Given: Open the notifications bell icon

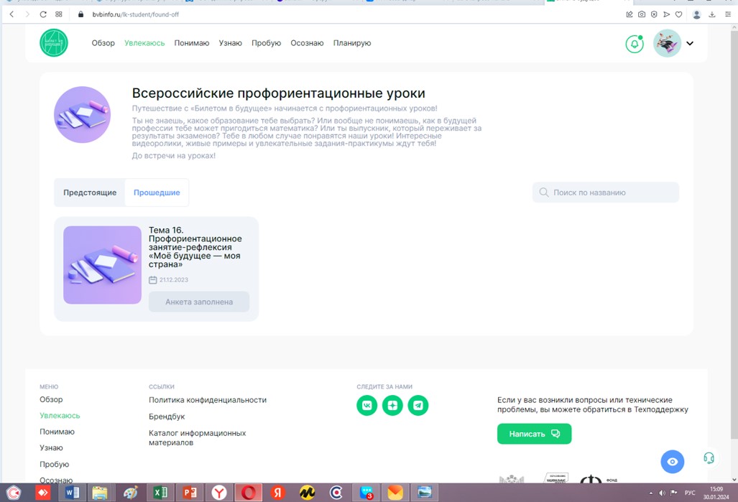Looking at the screenshot, I should (x=634, y=44).
